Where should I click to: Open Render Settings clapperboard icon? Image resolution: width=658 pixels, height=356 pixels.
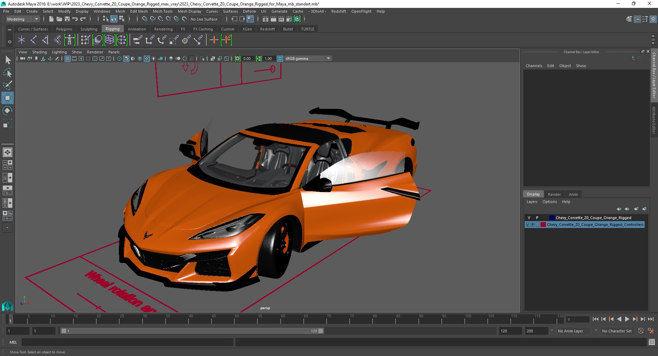coord(289,19)
